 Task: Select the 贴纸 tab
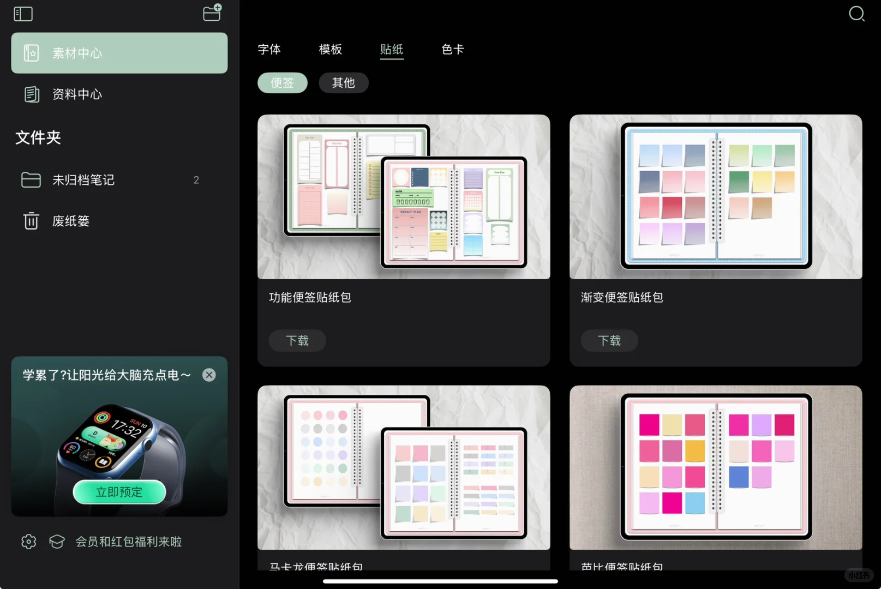[392, 50]
